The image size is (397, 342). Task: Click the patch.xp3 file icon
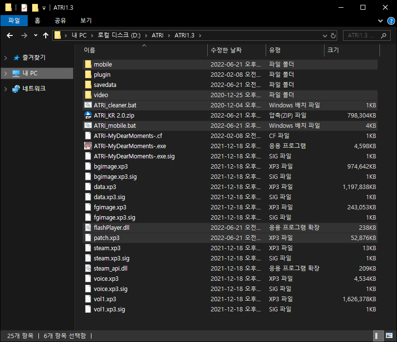pyautogui.click(x=88, y=238)
